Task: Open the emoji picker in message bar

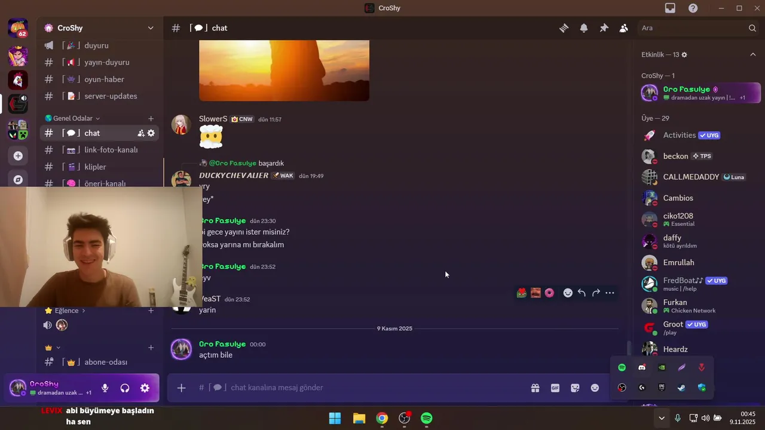Action: [x=595, y=388]
